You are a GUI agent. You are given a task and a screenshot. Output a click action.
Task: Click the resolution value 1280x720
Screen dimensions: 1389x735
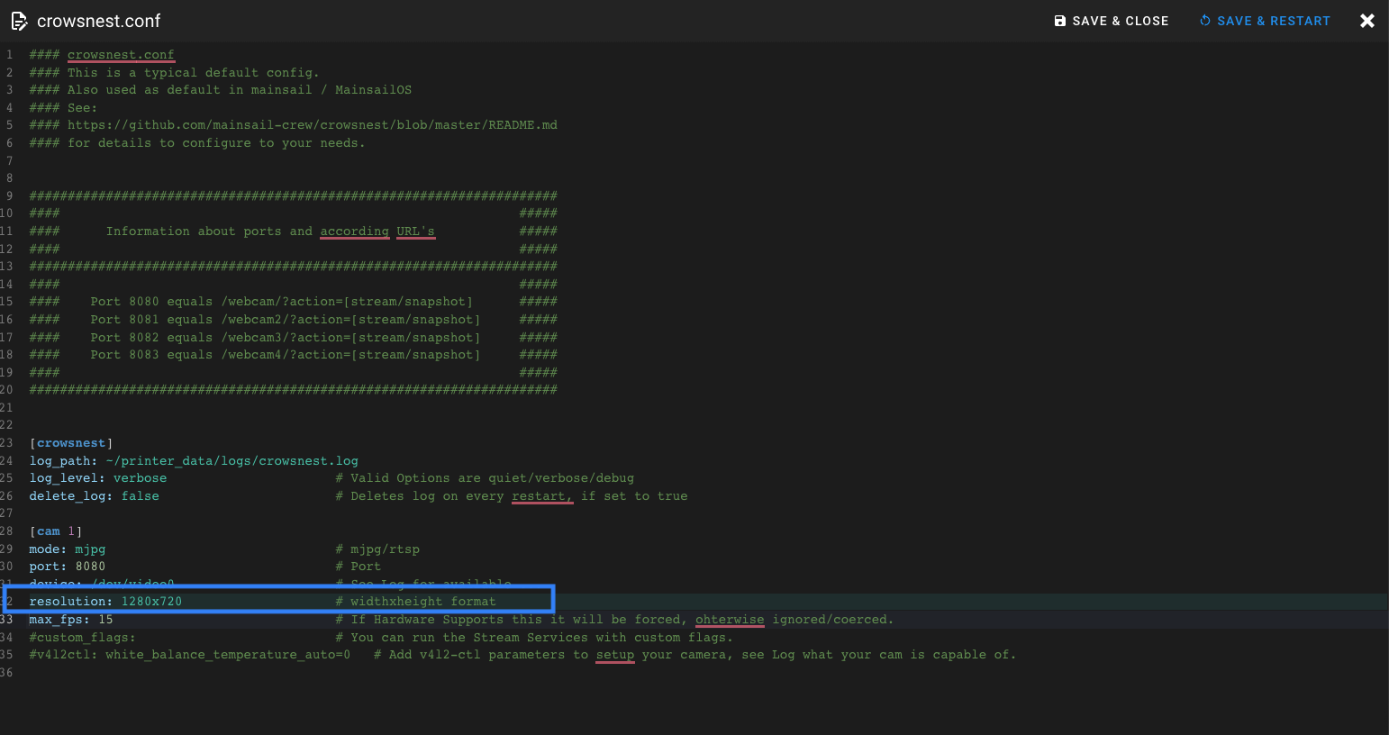point(151,602)
